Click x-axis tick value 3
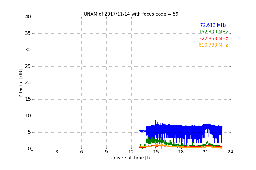256x170 pixels. pos(57,152)
